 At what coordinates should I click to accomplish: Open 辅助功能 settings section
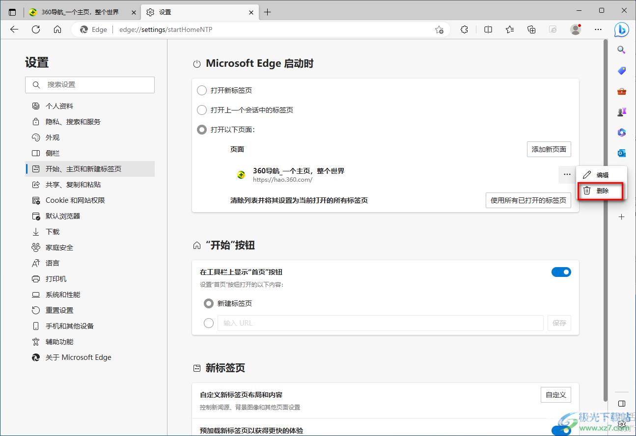[90, 342]
